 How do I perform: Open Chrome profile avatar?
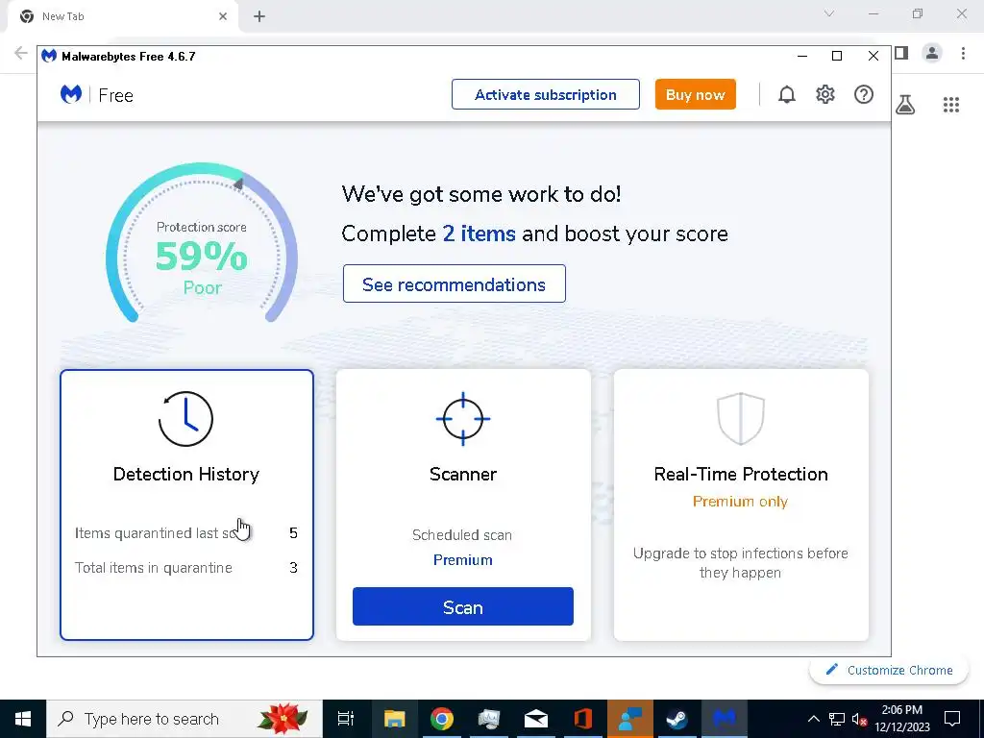pyautogui.click(x=932, y=53)
